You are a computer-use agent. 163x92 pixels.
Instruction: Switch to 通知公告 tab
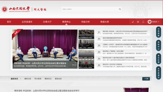tap(28, 79)
